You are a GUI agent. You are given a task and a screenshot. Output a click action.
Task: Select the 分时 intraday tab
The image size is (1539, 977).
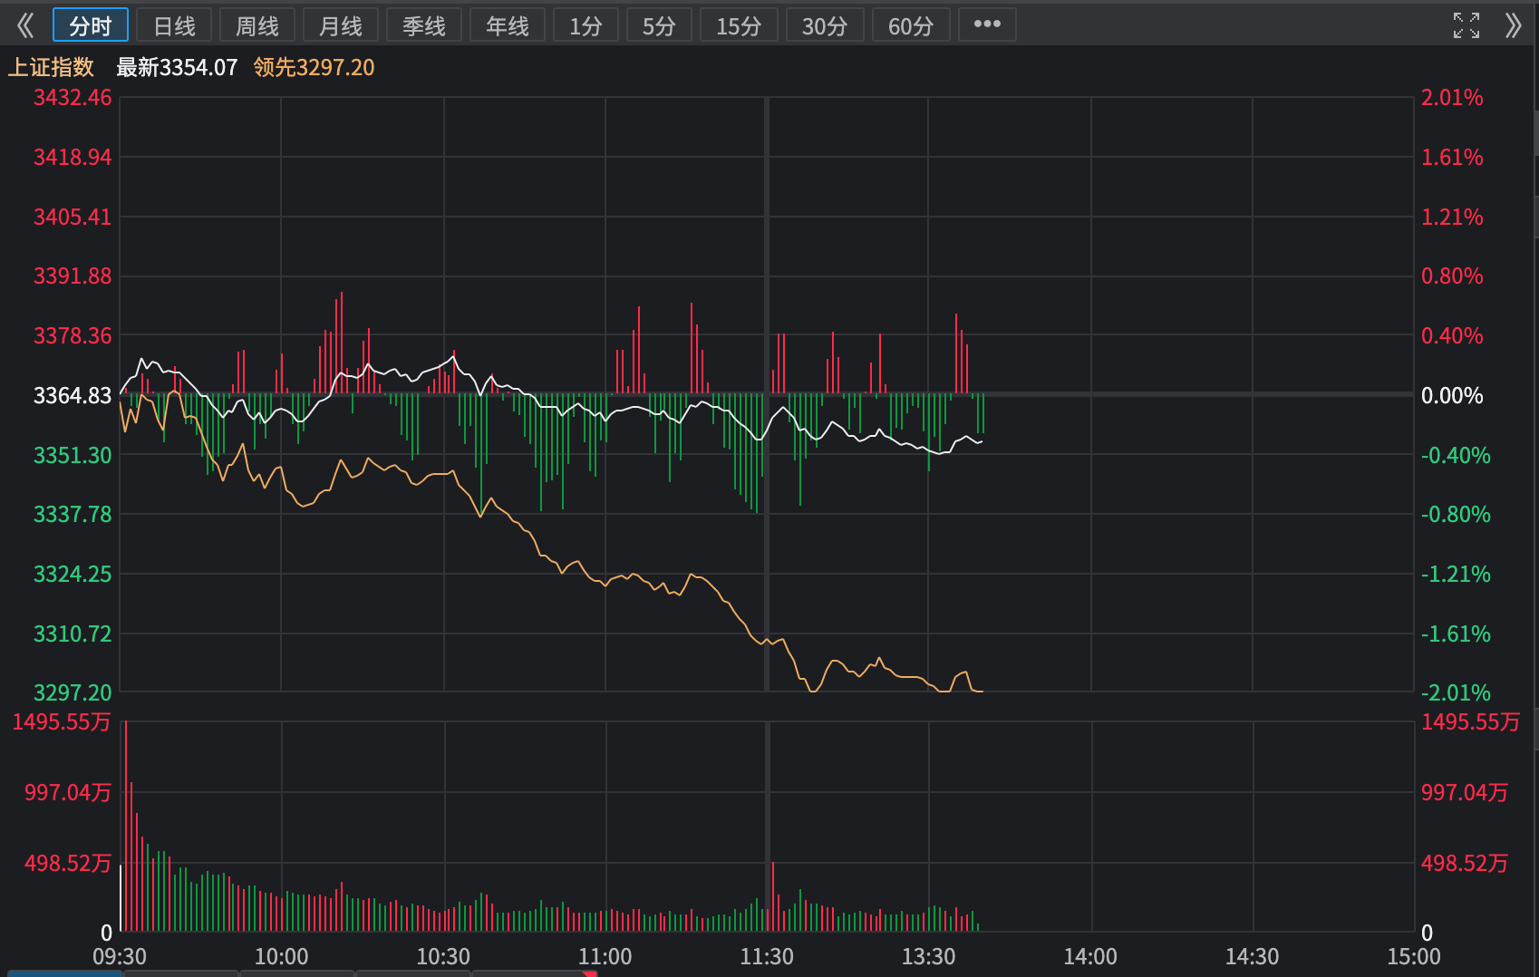point(91,25)
